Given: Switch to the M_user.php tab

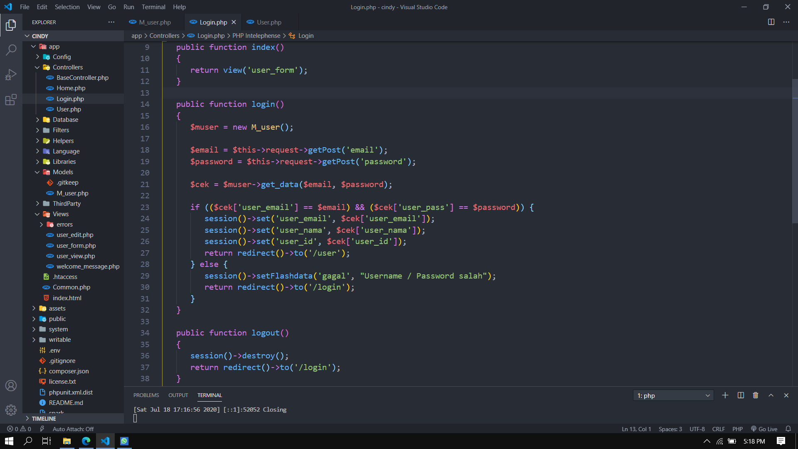Looking at the screenshot, I should click(155, 22).
